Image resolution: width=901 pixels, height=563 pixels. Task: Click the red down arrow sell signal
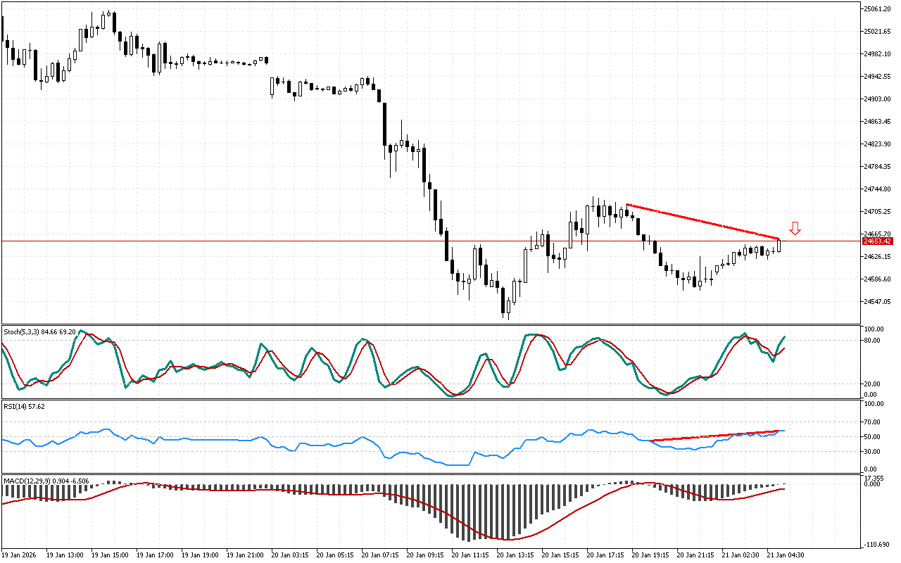coord(795,228)
